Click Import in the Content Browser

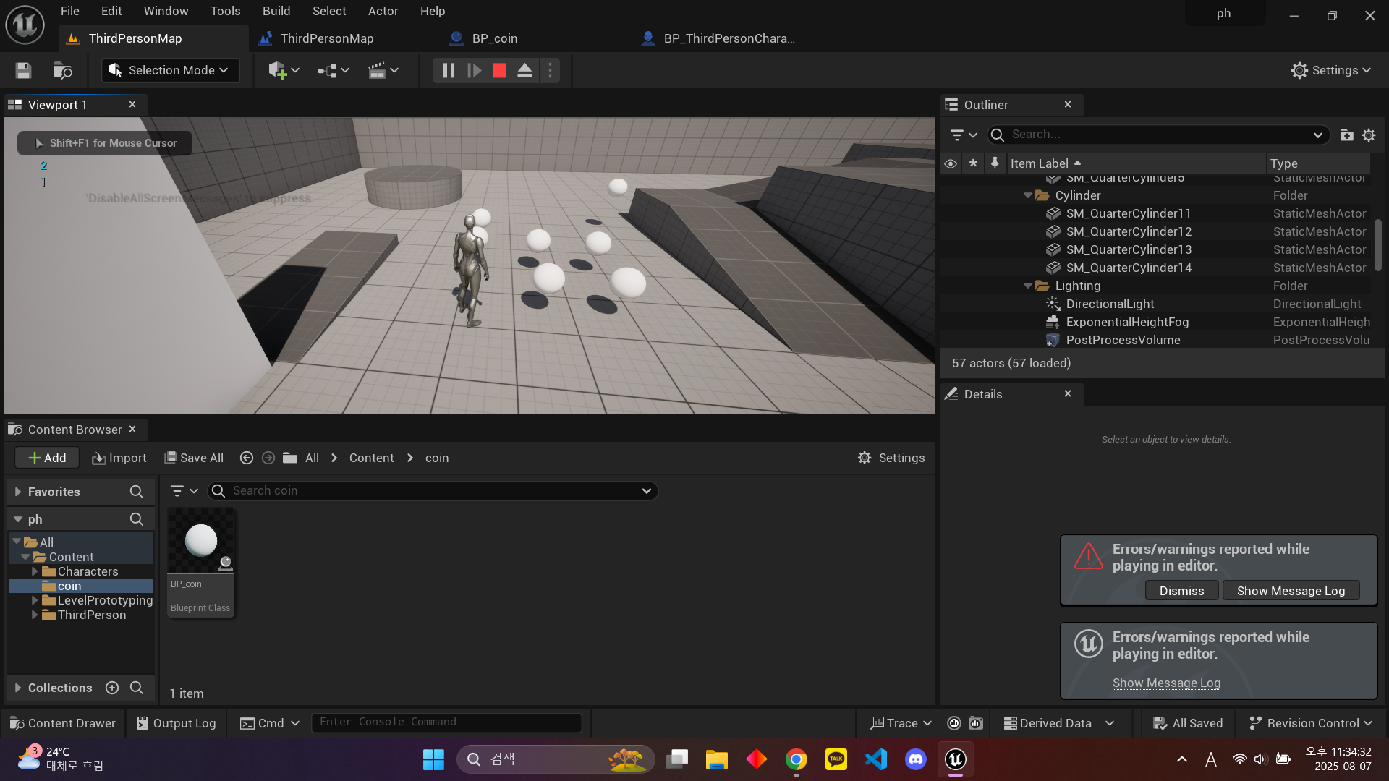pyautogui.click(x=119, y=458)
